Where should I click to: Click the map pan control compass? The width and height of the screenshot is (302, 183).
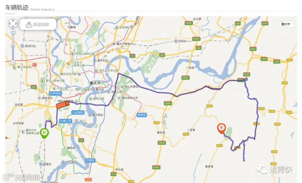coord(13,24)
